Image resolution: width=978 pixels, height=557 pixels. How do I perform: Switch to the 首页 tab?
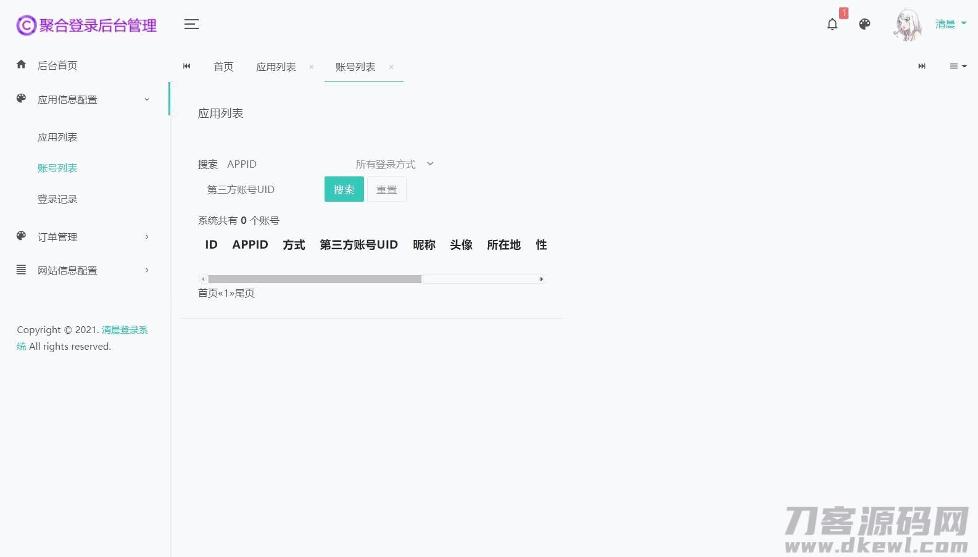pyautogui.click(x=223, y=67)
